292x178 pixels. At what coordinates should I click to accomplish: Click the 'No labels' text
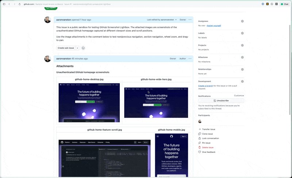(x=203, y=38)
